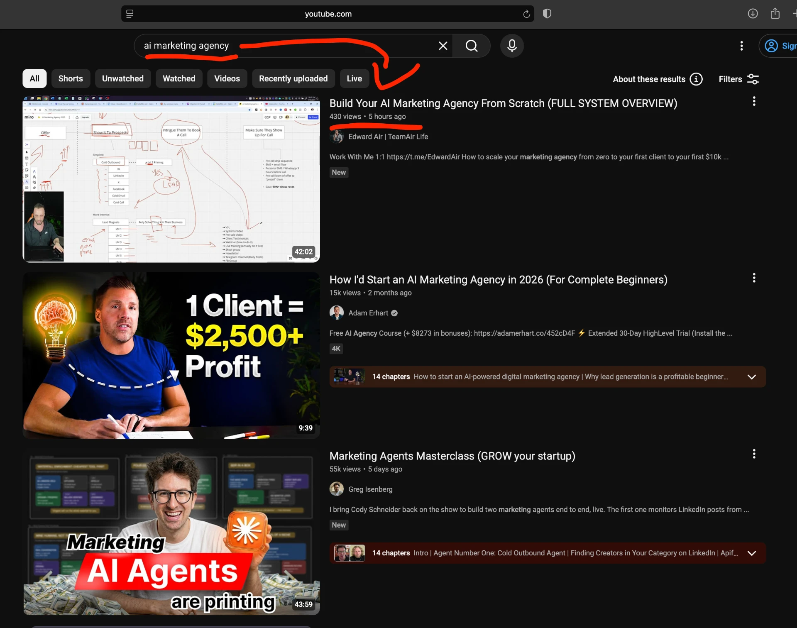Expand chapters for Marketing Agents Masterclass video

pyautogui.click(x=752, y=553)
